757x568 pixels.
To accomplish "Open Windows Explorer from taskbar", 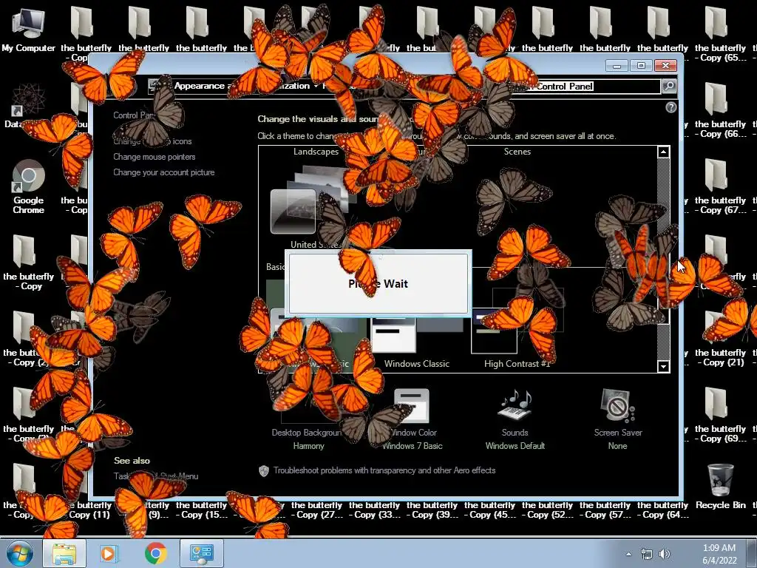I will click(64, 553).
